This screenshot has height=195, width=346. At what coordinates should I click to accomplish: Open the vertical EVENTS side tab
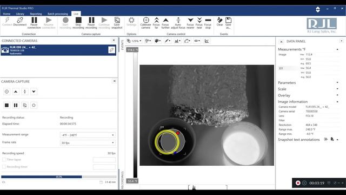(x=122, y=44)
